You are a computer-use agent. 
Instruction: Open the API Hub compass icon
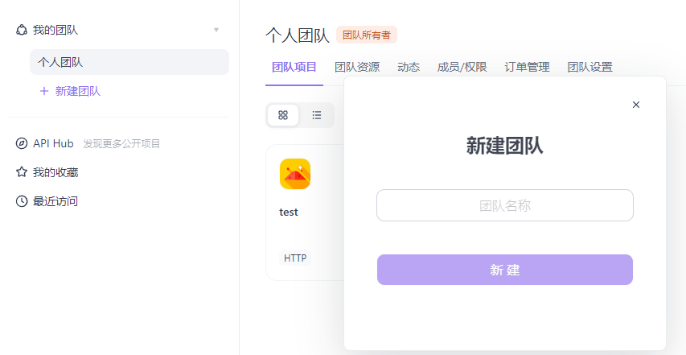(22, 143)
